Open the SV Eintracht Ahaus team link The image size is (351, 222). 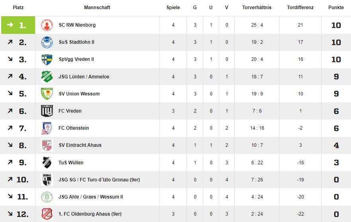point(80,145)
